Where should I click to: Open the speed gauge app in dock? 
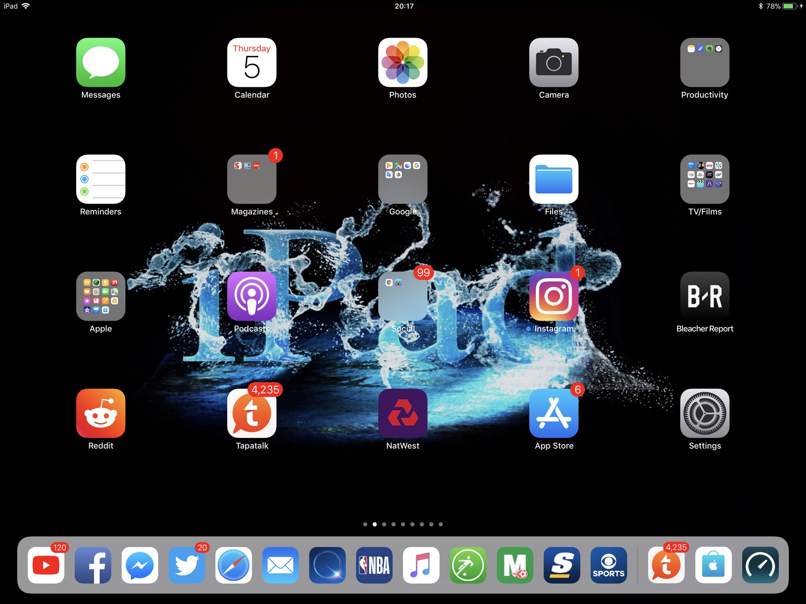point(760,565)
